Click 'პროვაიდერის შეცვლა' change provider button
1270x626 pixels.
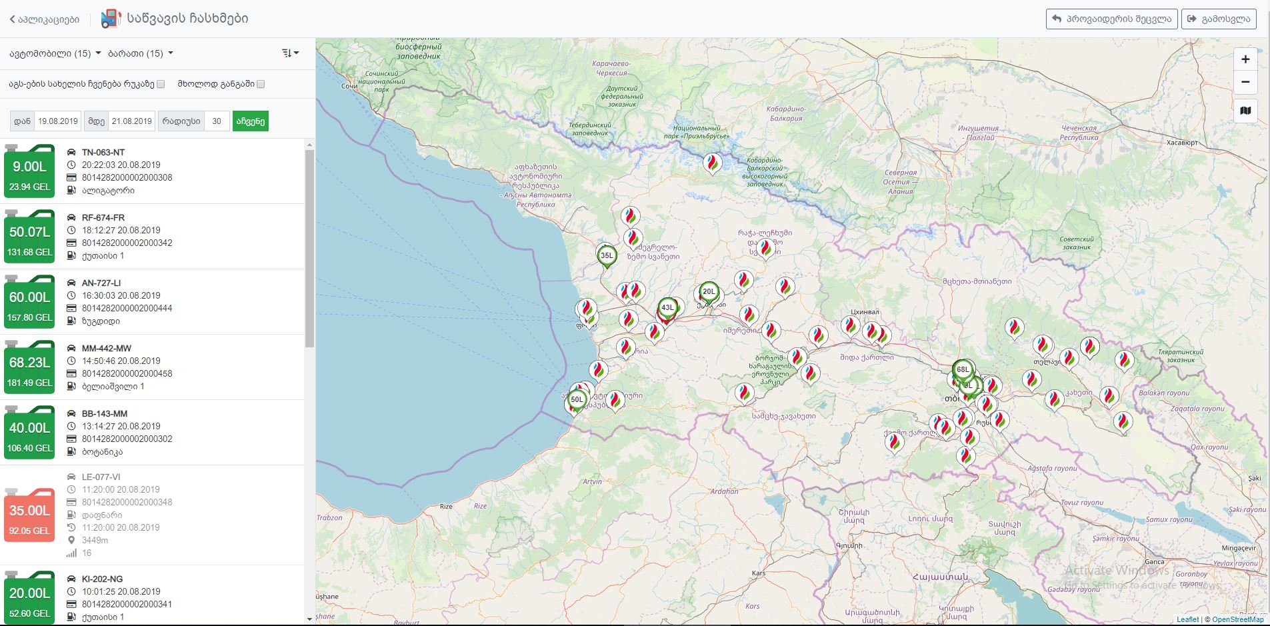pyautogui.click(x=1111, y=19)
